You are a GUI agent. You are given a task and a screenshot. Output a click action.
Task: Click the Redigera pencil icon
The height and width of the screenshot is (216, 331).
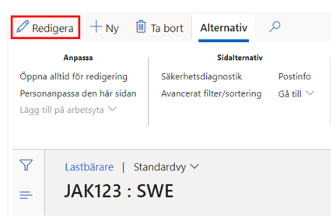click(23, 26)
